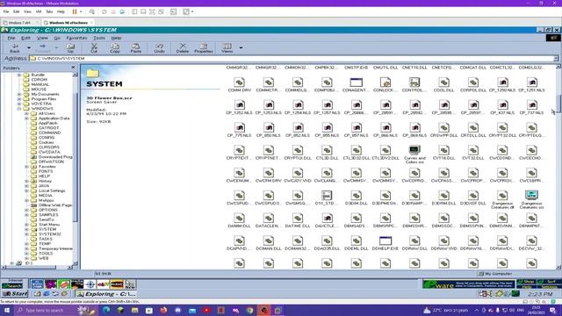Select the Dangerous Creatures.scr icon

pos(531,195)
